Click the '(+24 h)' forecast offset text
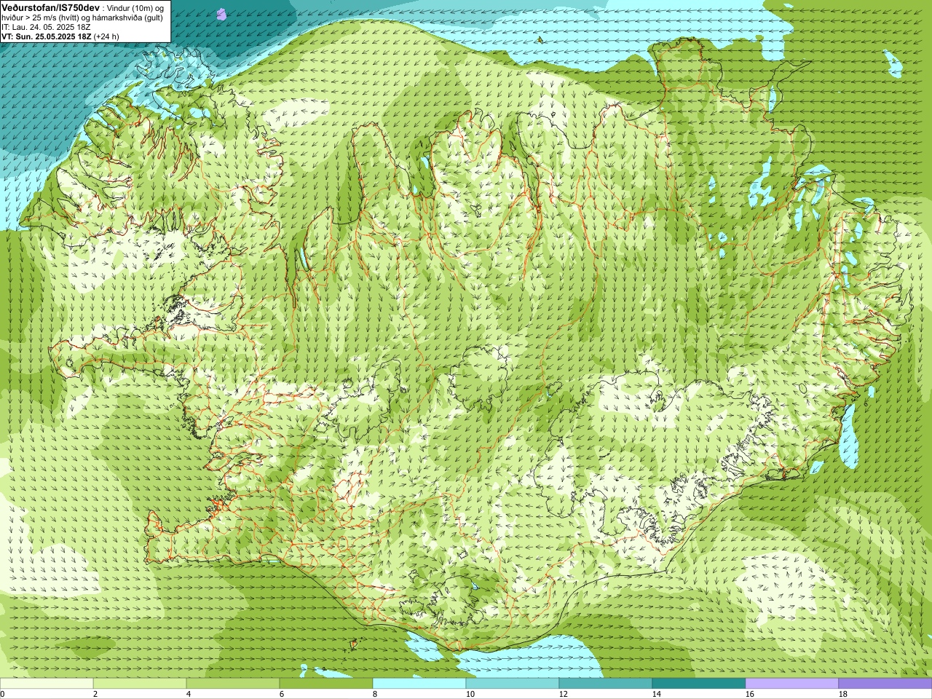Screen dimensions: 932x699 pos(106,36)
